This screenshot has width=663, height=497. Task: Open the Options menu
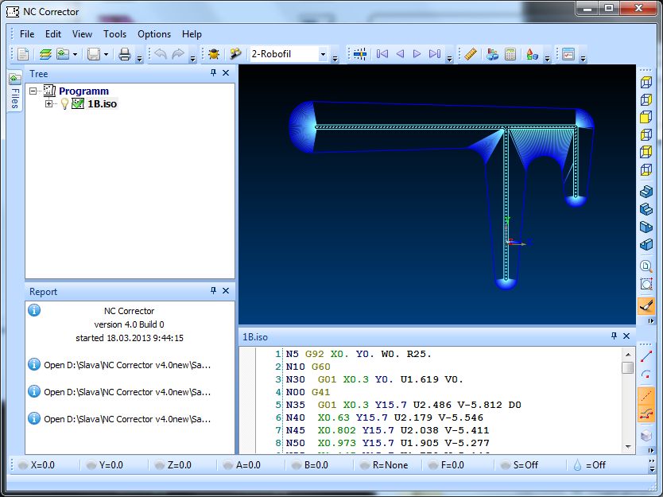pos(154,34)
